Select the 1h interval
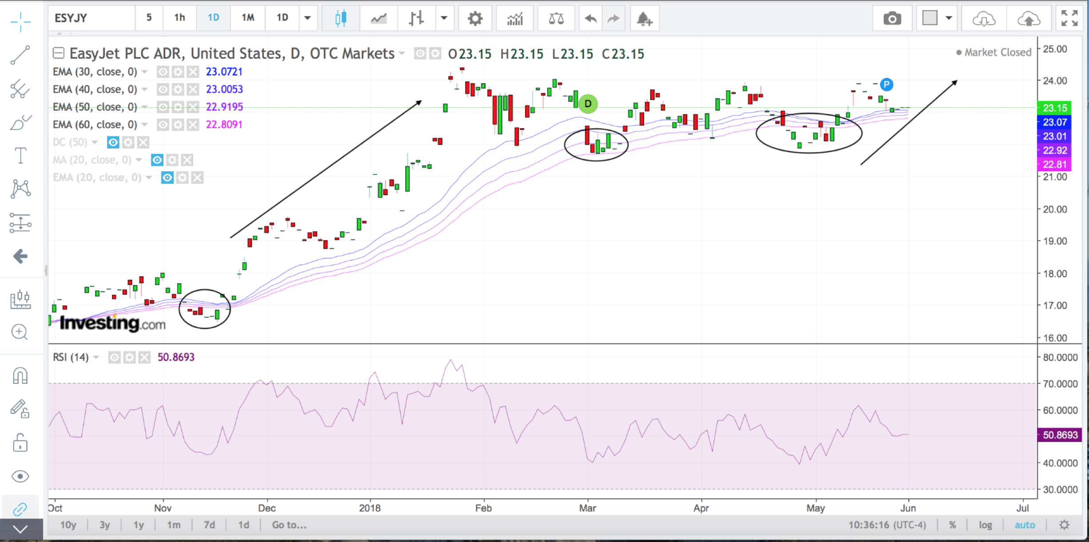 (180, 18)
